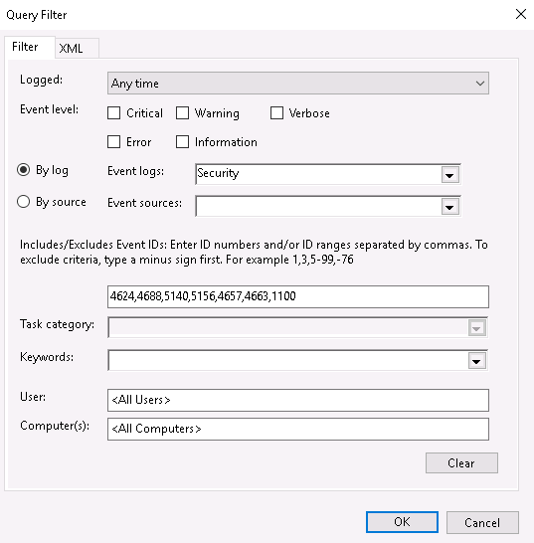Select the Filter tab

point(30,47)
